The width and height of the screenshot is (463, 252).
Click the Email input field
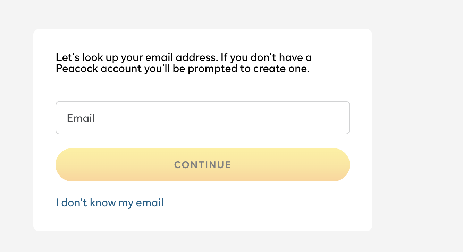pyautogui.click(x=202, y=118)
